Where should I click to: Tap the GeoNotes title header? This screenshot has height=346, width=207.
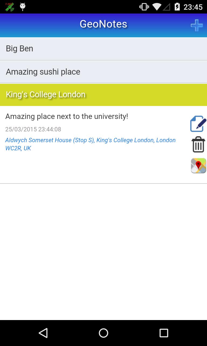tap(103, 24)
